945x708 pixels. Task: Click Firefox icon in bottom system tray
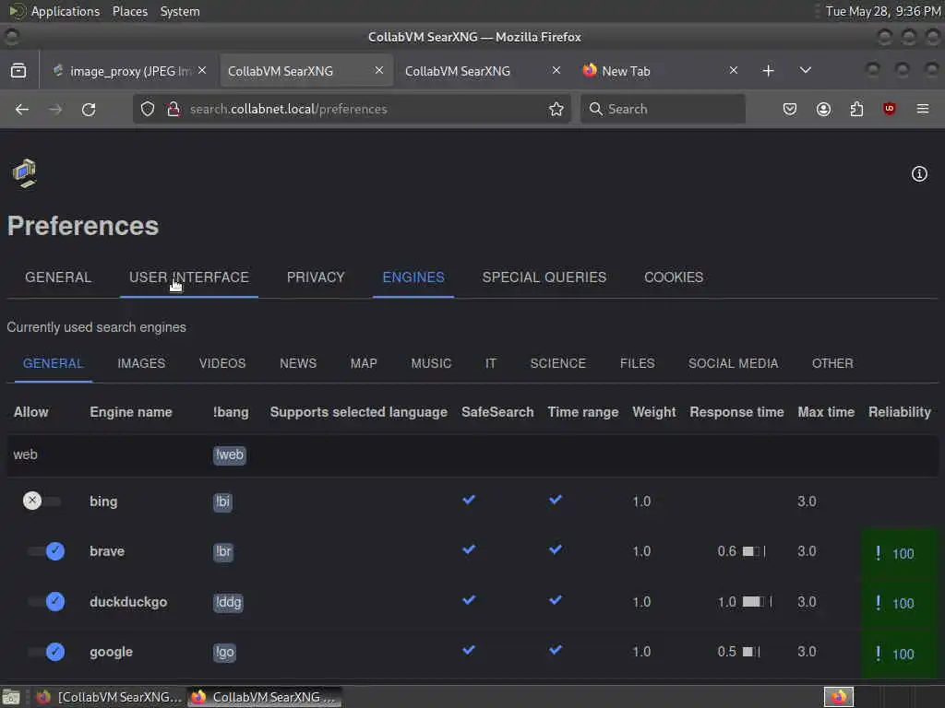click(x=838, y=697)
